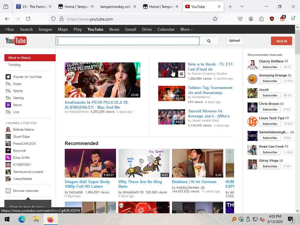Screen dimensions: 300x225
Task: Open Gaming category in sidebar
Action: click(x=18, y=98)
